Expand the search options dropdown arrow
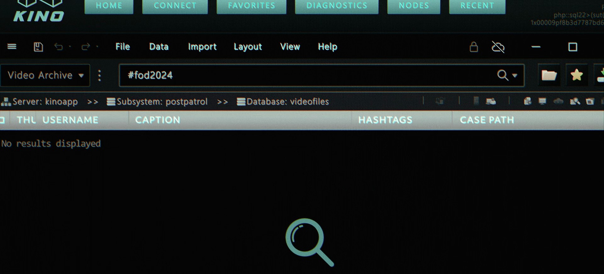Screen dimensions: 604x274 coord(515,75)
